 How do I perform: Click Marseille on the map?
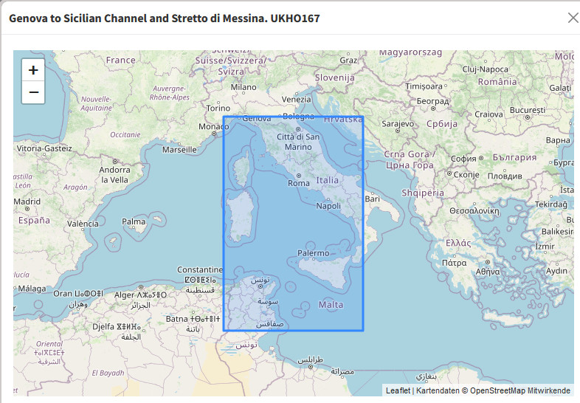179,149
